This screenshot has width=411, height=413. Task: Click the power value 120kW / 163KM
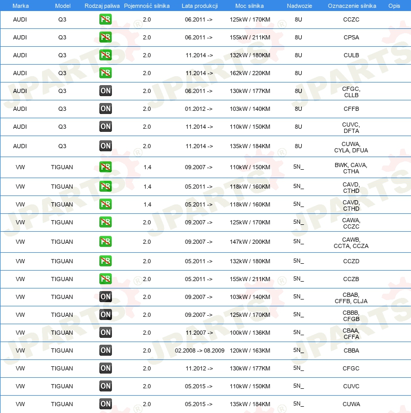coord(250,350)
